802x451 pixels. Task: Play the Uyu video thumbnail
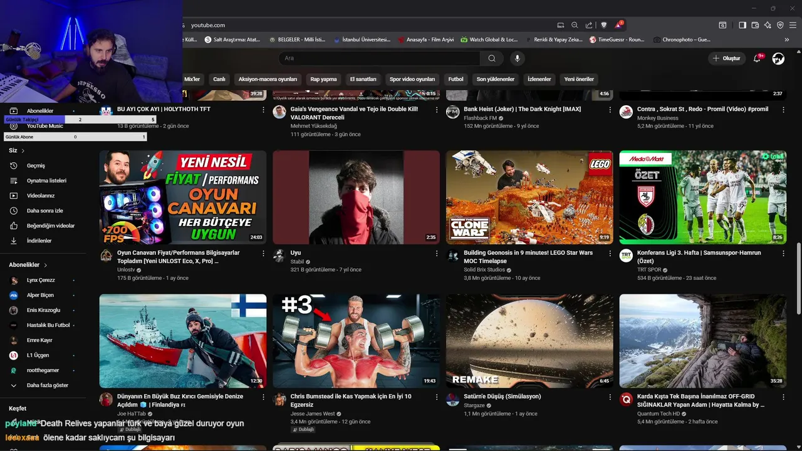click(356, 197)
